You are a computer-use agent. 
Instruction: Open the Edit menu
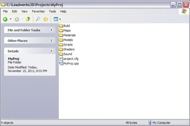pos(15,11)
